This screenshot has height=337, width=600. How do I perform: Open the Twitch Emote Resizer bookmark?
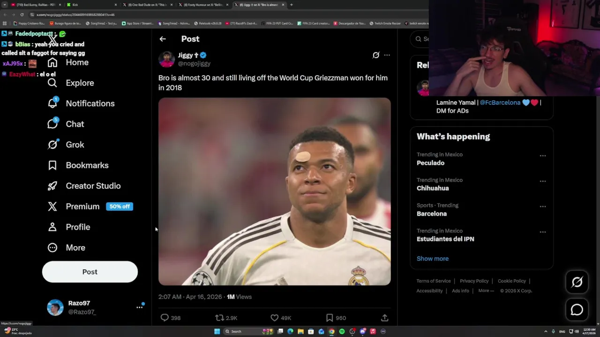point(385,23)
